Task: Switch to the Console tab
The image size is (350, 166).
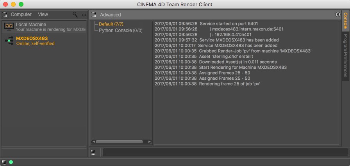Action: click(345, 21)
